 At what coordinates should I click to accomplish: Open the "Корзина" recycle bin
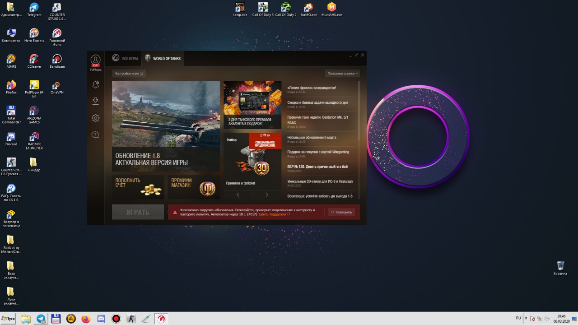pos(560,268)
